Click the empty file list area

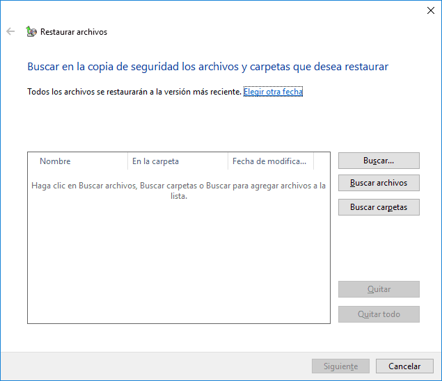(x=179, y=262)
